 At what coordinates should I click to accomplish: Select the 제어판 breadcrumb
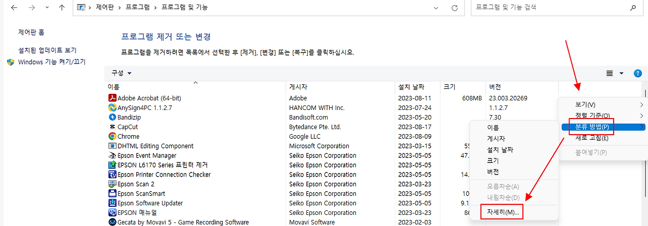pos(105,8)
